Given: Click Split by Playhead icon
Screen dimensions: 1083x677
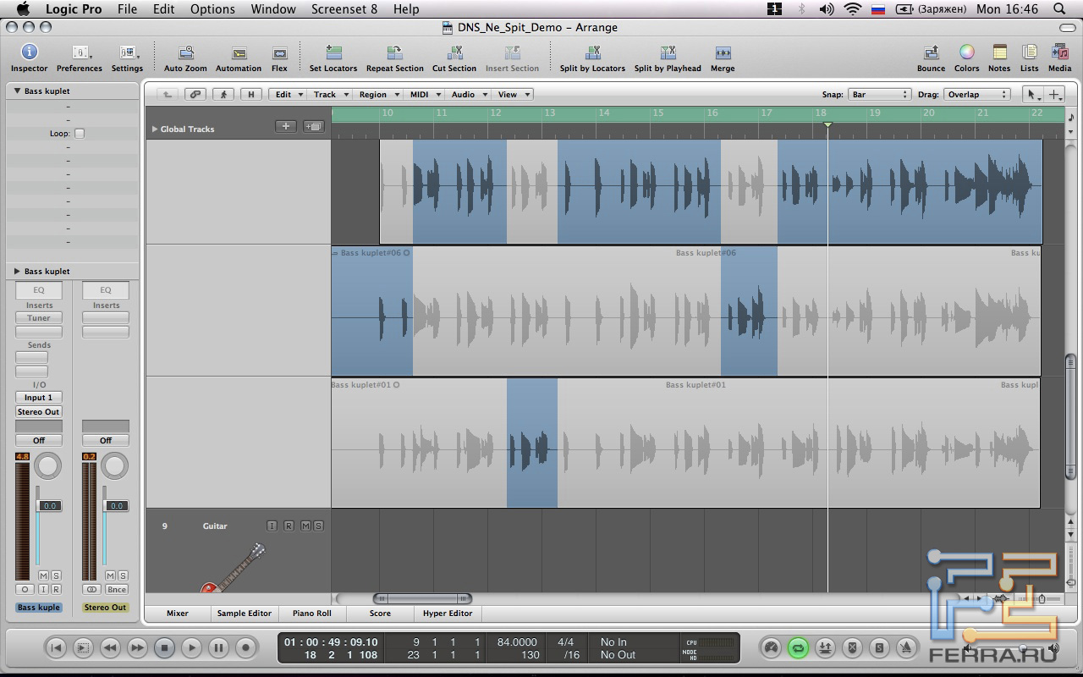Looking at the screenshot, I should point(668,53).
